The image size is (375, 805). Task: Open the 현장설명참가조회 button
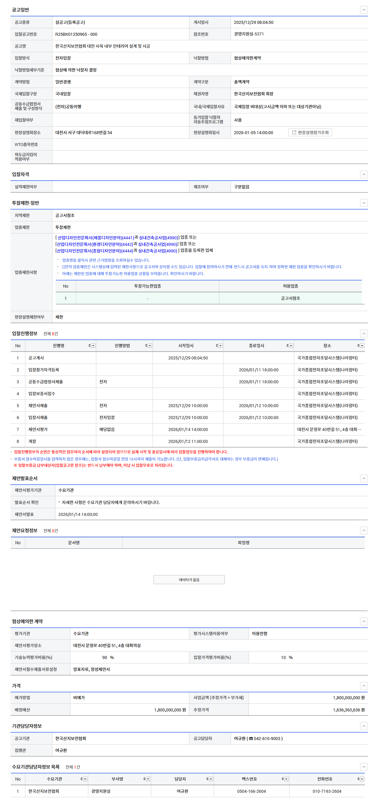[x=310, y=133]
